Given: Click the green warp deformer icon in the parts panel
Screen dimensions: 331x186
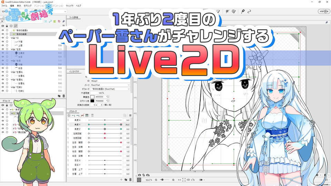Looking at the screenshot, I should (x=55, y=21).
